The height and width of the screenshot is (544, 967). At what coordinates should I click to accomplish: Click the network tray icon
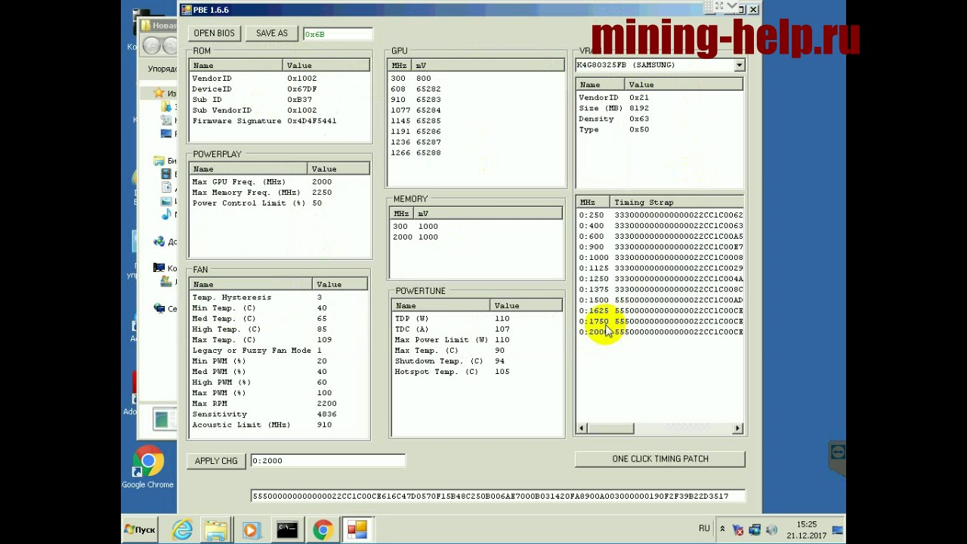pyautogui.click(x=755, y=530)
